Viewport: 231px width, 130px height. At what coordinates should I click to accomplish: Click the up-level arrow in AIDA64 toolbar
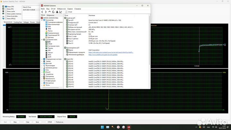click(x=49, y=12)
